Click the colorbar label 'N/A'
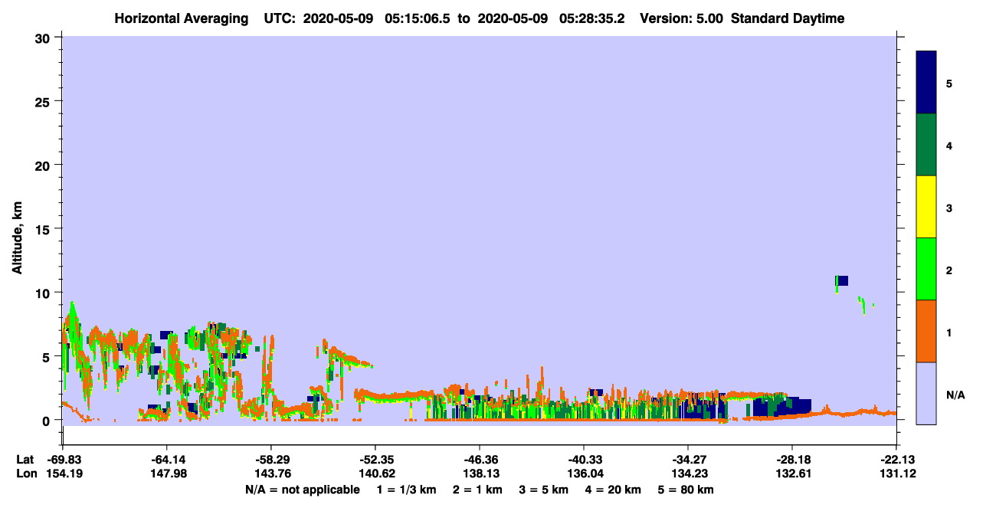 955,394
